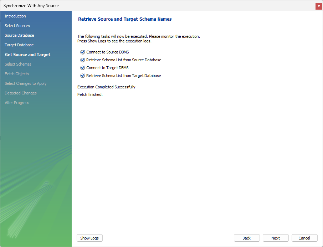Click checkmark icon for Retrieve Schema List from Source
Image resolution: width=323 pixels, height=247 pixels.
click(82, 60)
